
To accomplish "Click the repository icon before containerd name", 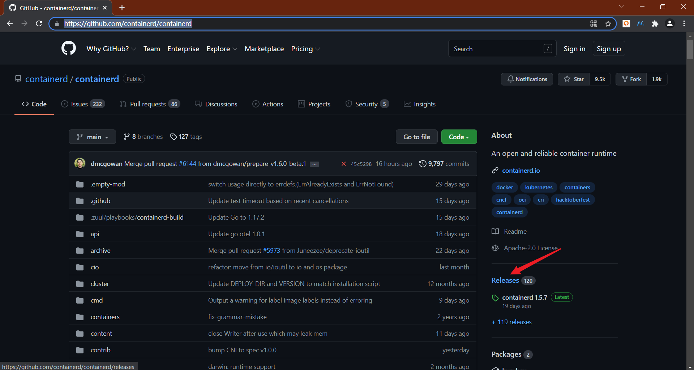I will (x=18, y=79).
